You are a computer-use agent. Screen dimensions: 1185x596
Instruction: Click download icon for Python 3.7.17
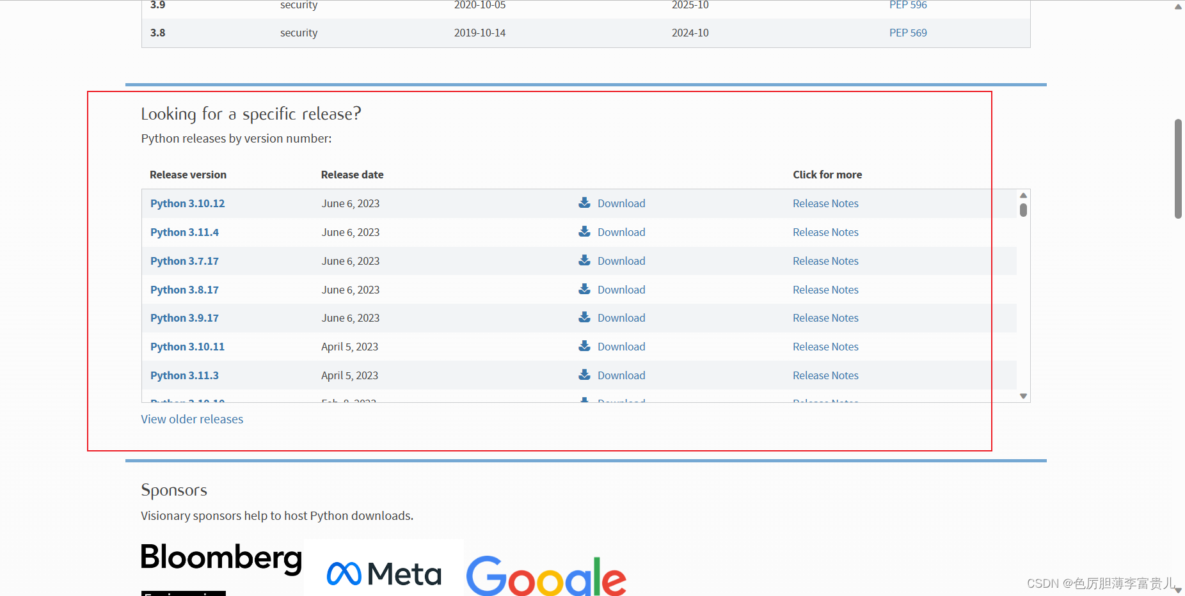(584, 260)
